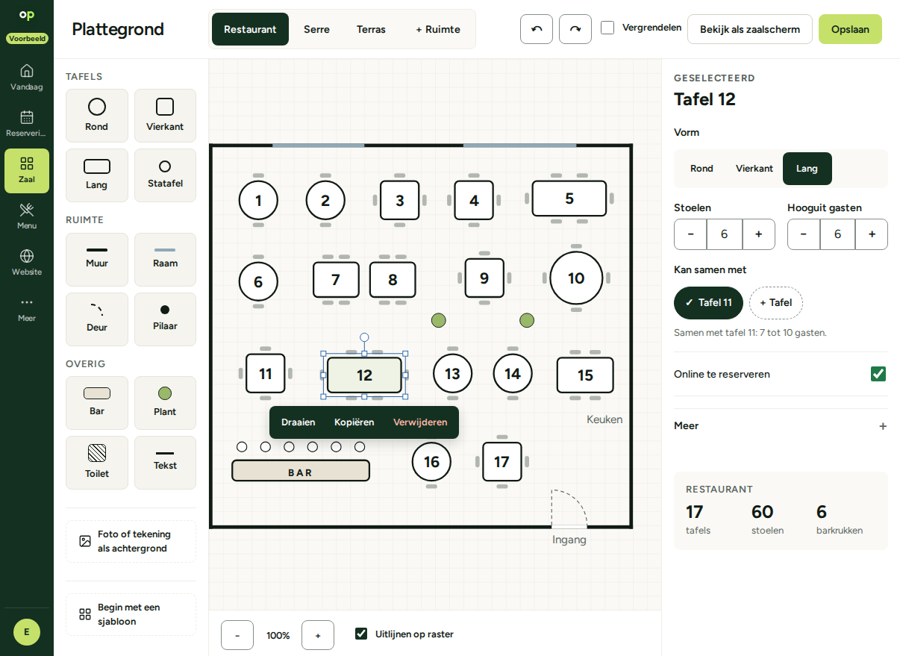Add a Plant element from the Overig palette

point(165,403)
